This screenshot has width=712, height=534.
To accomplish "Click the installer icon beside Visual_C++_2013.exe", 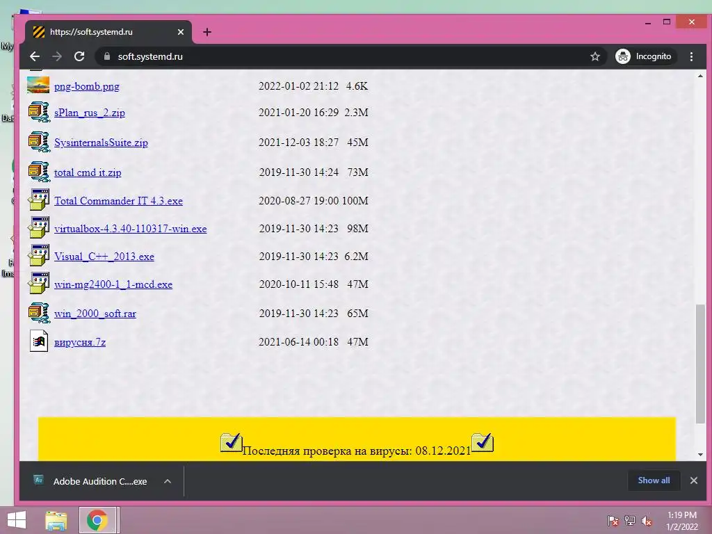I will (39, 256).
